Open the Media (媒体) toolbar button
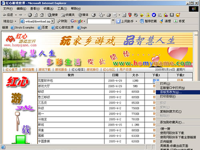This screenshot has width=200, height=150. [x=83, y=15]
